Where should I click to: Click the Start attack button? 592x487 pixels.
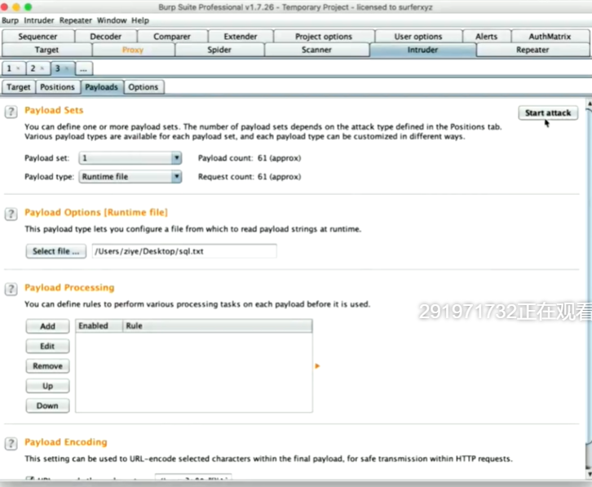548,113
